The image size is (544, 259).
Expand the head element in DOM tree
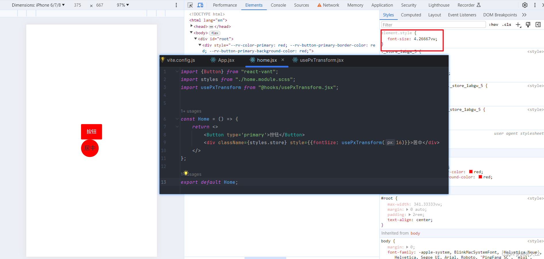coord(192,26)
